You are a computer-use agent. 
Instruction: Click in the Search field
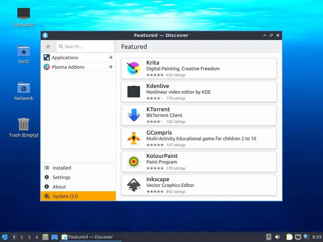tap(85, 47)
